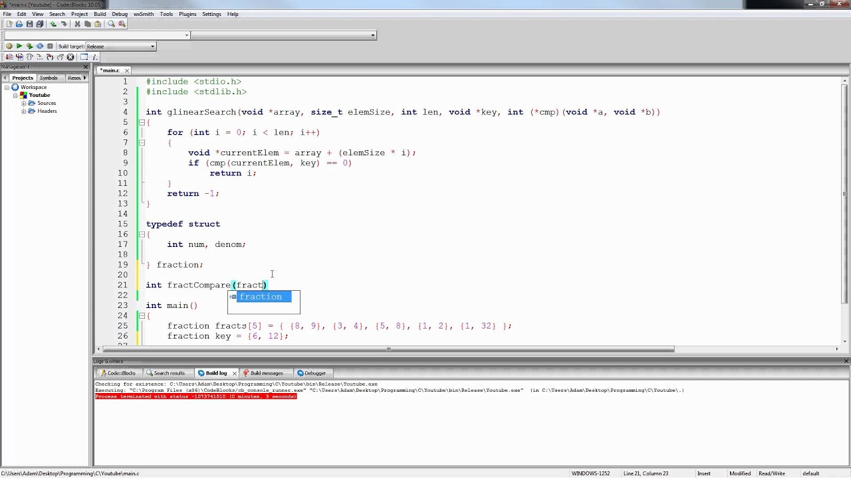
Task: Click the stop debugger X icon
Action: pyautogui.click(x=70, y=57)
